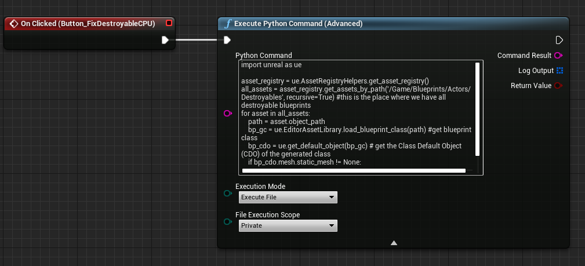Click the Command Result output pin
The image size is (585, 266).
[559, 56]
